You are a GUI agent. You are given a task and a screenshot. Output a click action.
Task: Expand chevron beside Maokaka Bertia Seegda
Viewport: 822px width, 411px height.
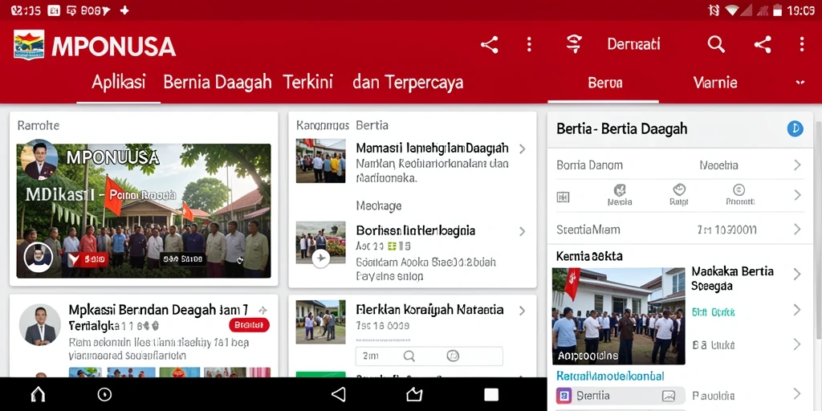(x=797, y=274)
